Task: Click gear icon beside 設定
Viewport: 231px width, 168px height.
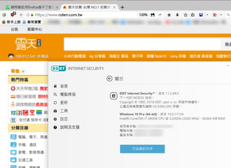Action: coord(55,119)
